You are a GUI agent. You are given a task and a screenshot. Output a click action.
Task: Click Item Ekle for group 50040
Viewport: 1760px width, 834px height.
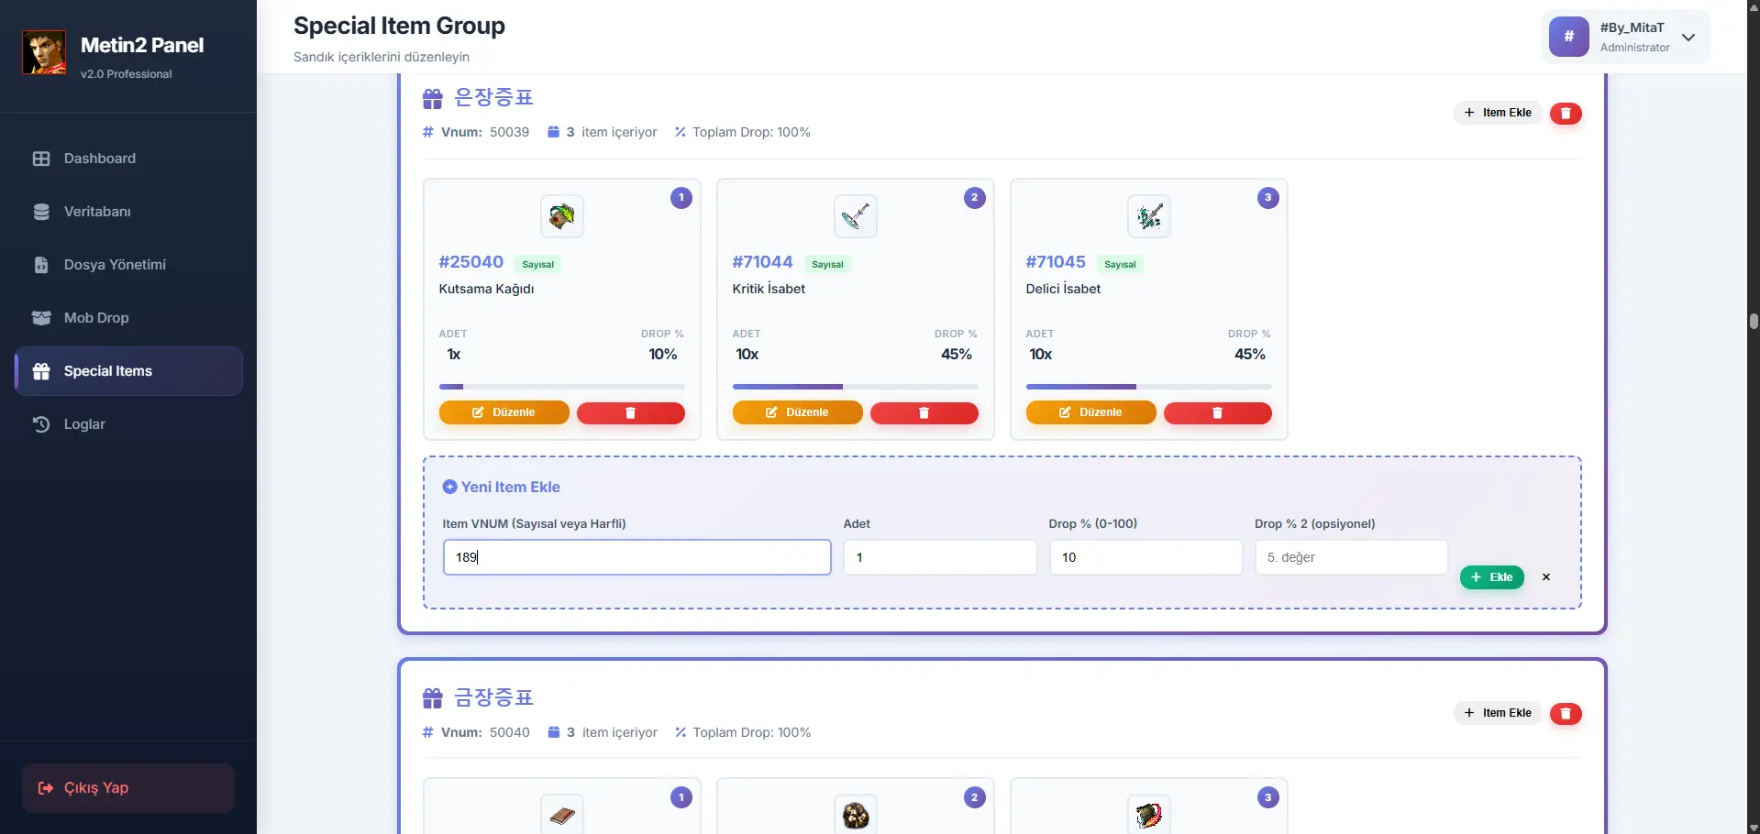(x=1498, y=713)
